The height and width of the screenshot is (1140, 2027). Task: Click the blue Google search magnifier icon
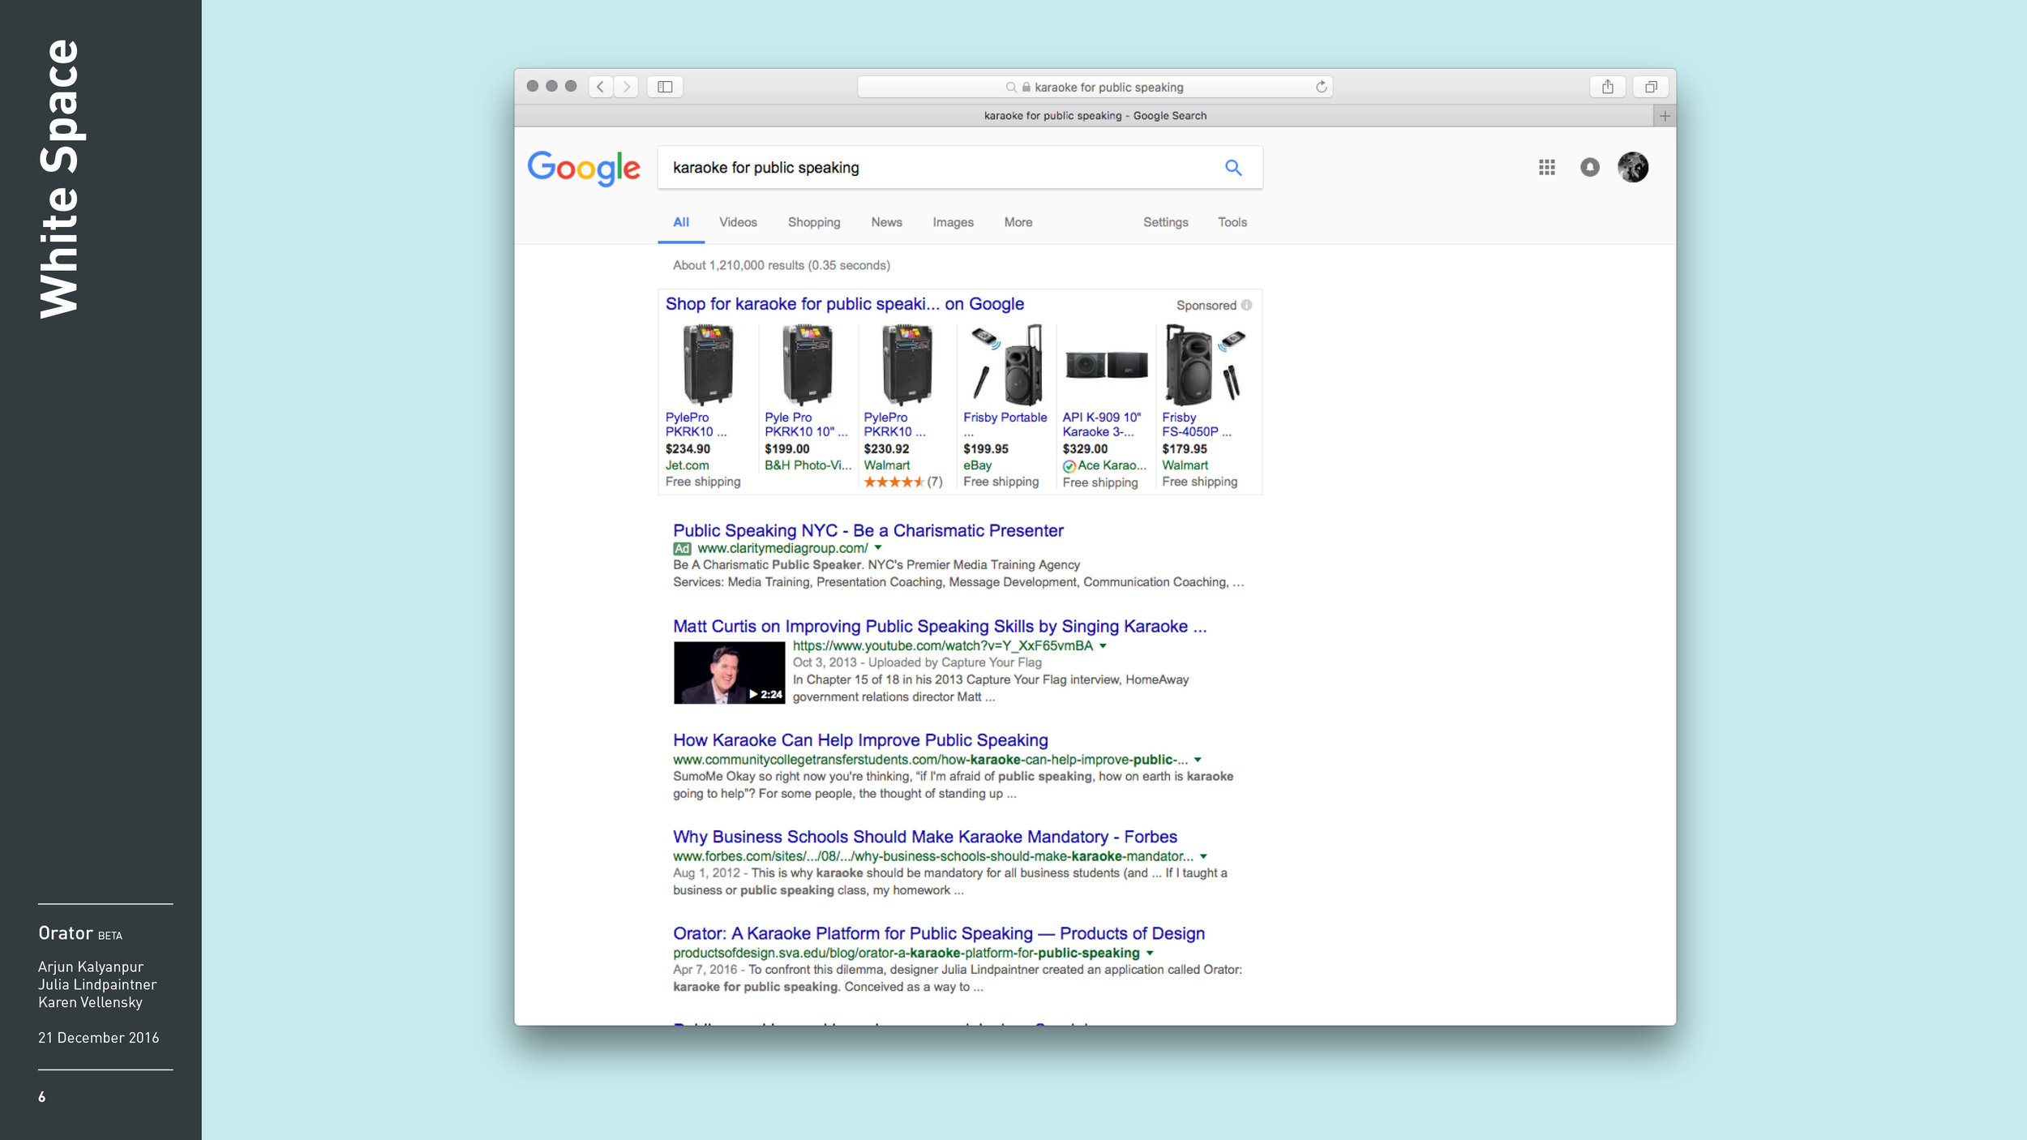(x=1233, y=168)
